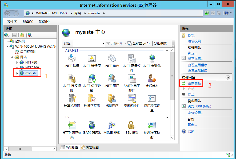Switch to the 内容视图 tab
This screenshot has height=159, width=236.
tap(90, 148)
